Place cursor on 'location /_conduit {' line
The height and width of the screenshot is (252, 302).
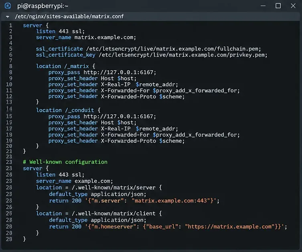(68, 110)
